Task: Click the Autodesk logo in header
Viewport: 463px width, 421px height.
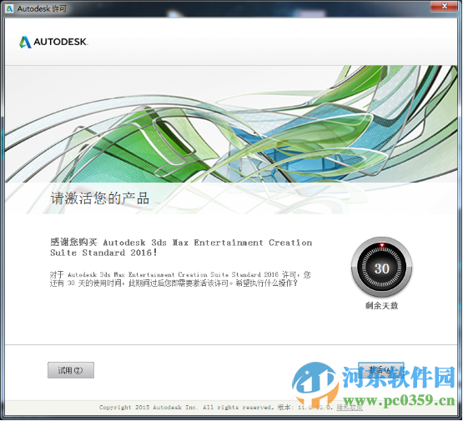Action: 53,42
